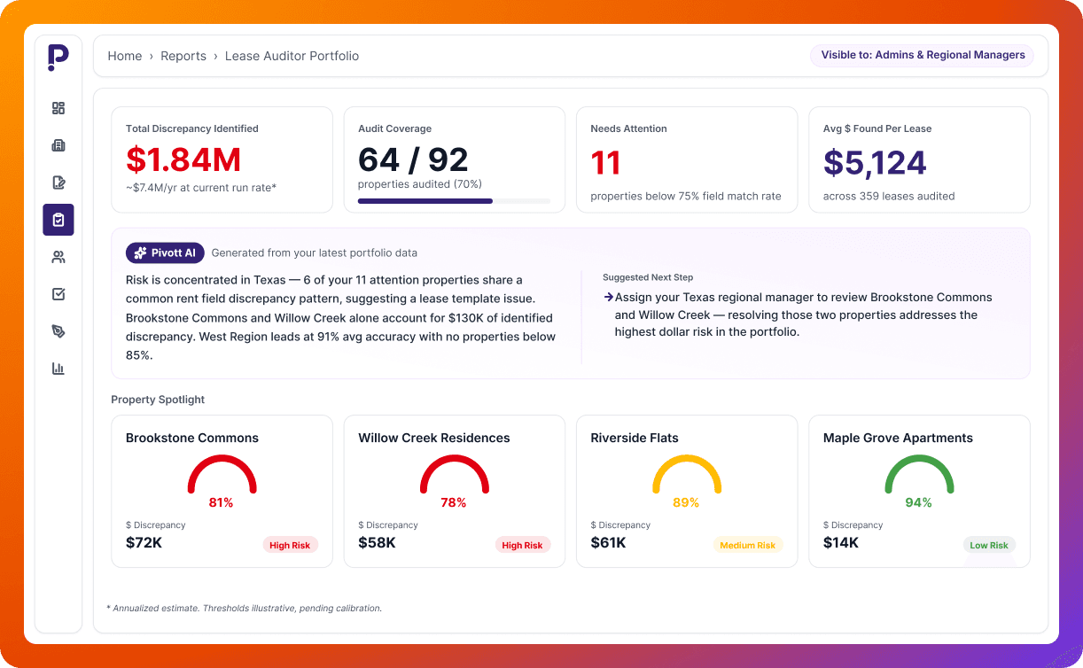Screen dimensions: 1083x668
Task: Open the tag icon in sidebar
Action: click(58, 331)
